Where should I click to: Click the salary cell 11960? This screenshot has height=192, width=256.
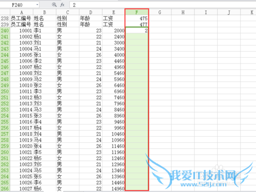114,152
